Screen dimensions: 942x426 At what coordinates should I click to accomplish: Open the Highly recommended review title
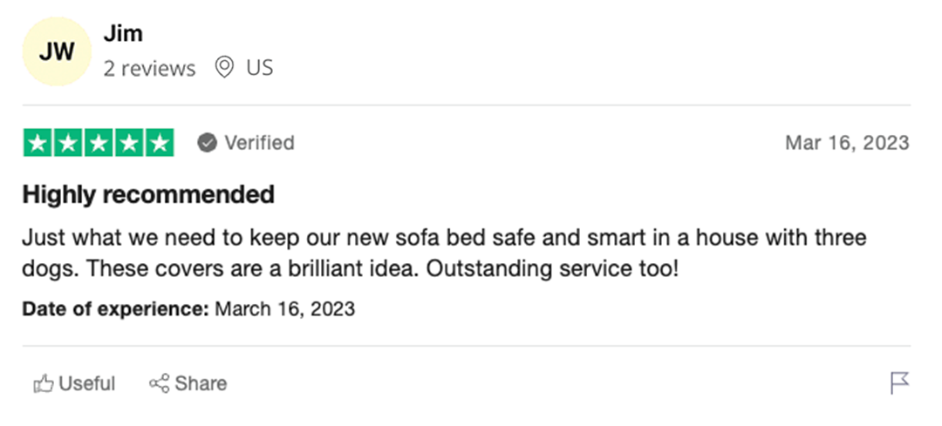148,194
